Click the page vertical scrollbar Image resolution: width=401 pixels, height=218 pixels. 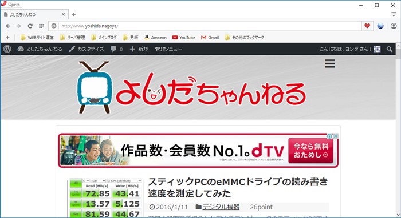coord(398,130)
